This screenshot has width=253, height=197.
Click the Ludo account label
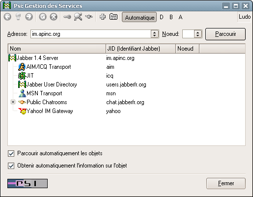pyautogui.click(x=245, y=17)
